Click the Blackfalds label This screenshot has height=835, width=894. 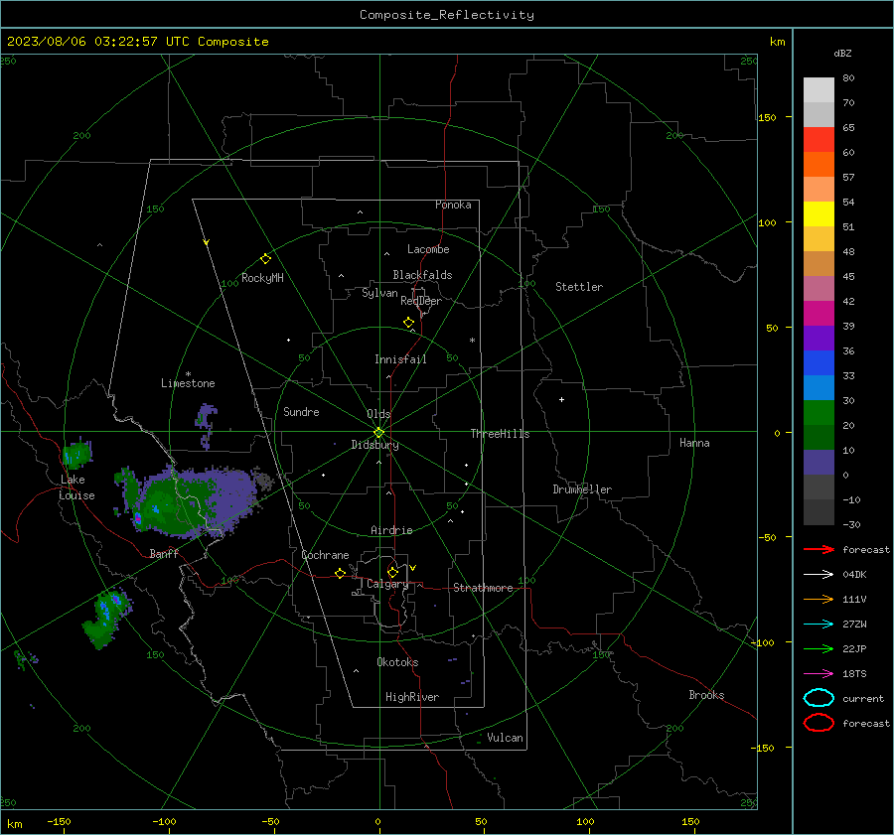[x=422, y=275]
